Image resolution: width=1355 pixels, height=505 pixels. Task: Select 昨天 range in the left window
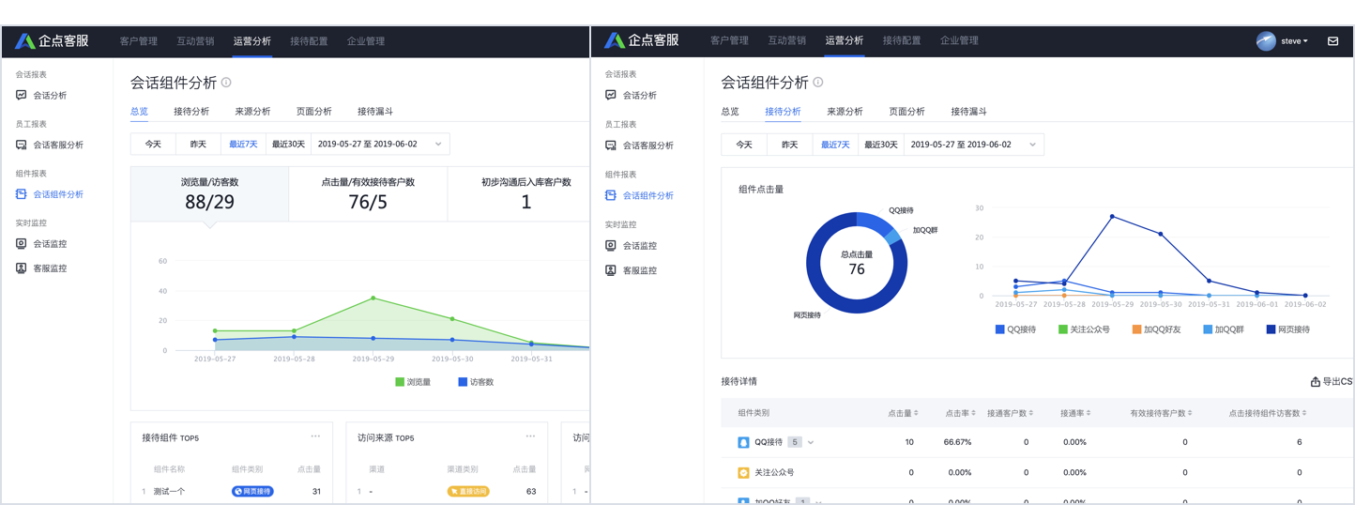point(198,145)
